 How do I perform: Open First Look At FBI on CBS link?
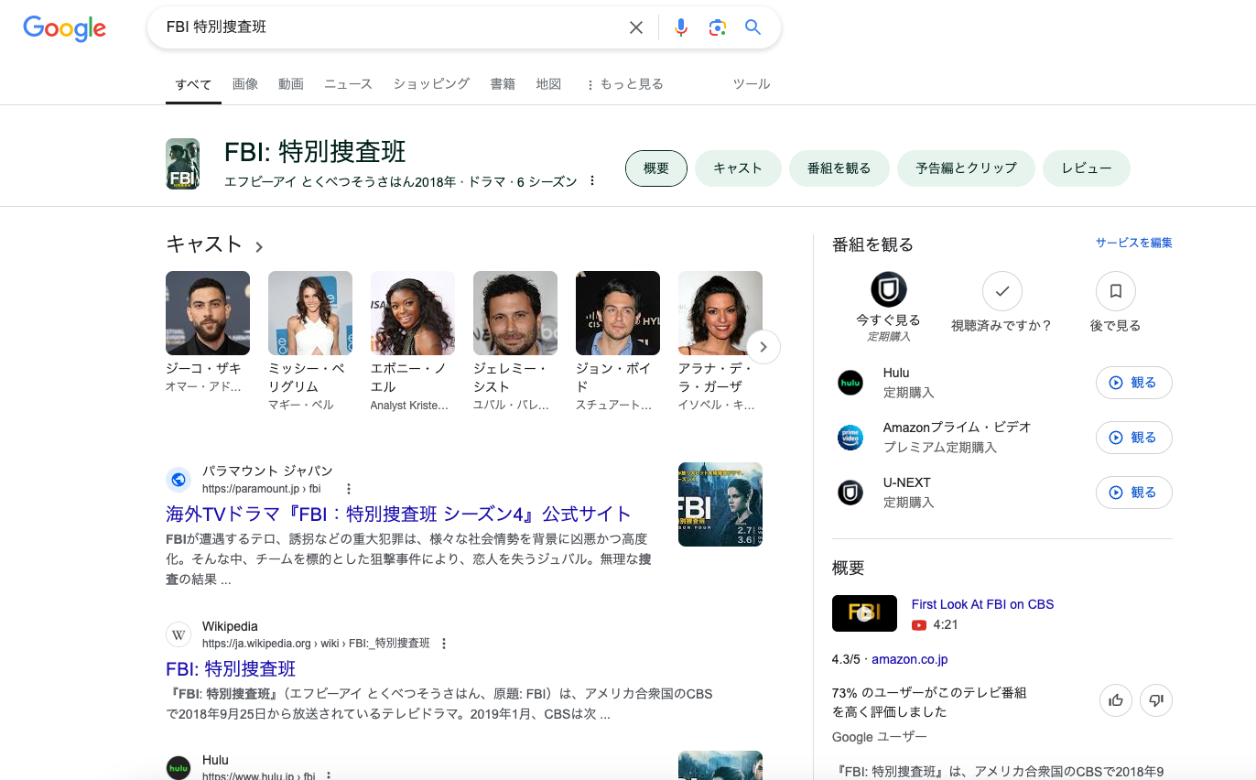[982, 605]
